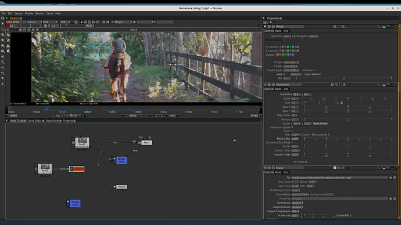Switch to the Curve Editor tab
The height and width of the screenshot is (225, 401).
[34, 121]
